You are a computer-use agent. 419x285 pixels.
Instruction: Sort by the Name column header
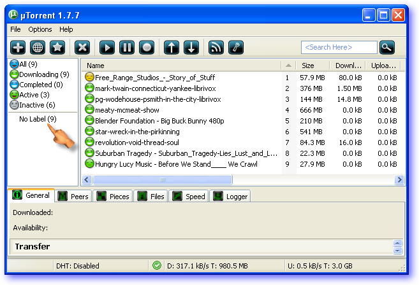(181, 66)
